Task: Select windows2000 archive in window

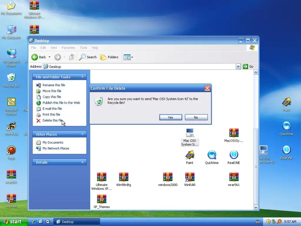Action: tap(168, 179)
